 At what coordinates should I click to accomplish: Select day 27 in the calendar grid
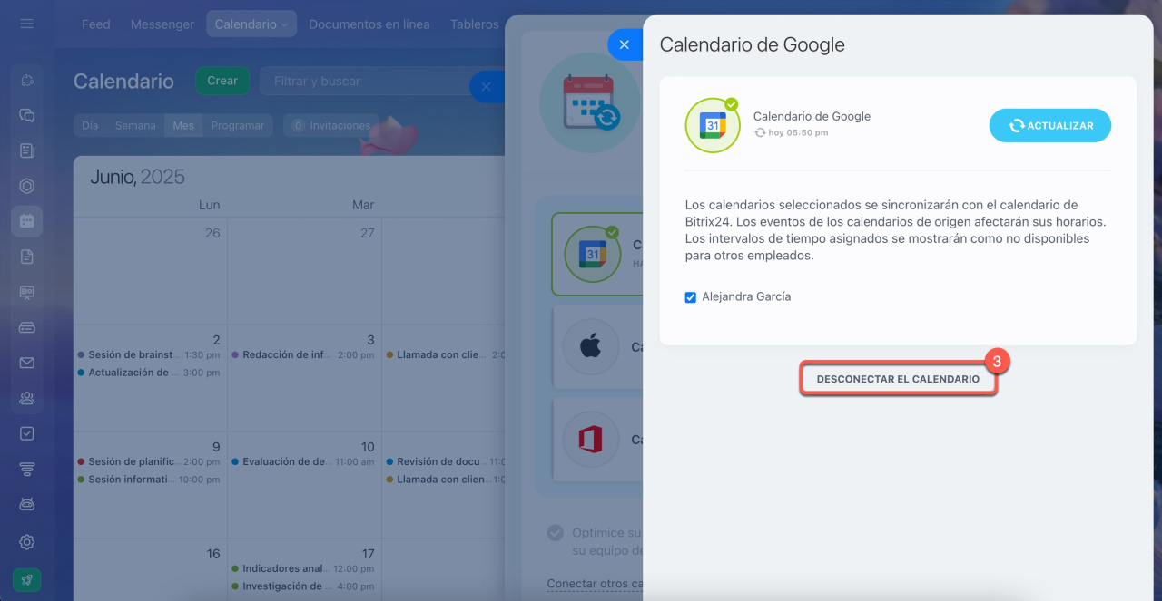click(367, 233)
